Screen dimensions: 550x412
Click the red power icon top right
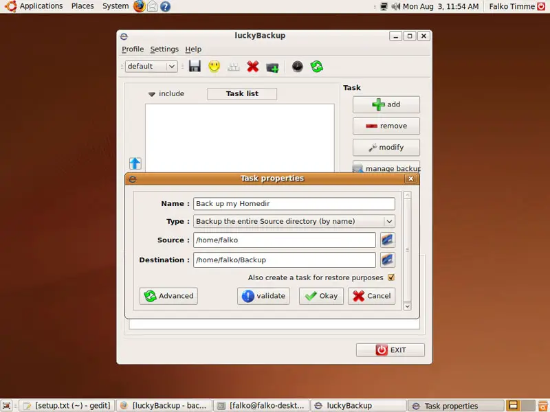click(541, 6)
